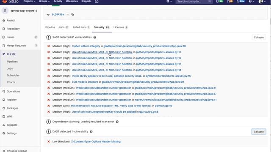Collapse the DAST vulnerability section
The height and width of the screenshot is (152, 271).
pyautogui.click(x=259, y=132)
